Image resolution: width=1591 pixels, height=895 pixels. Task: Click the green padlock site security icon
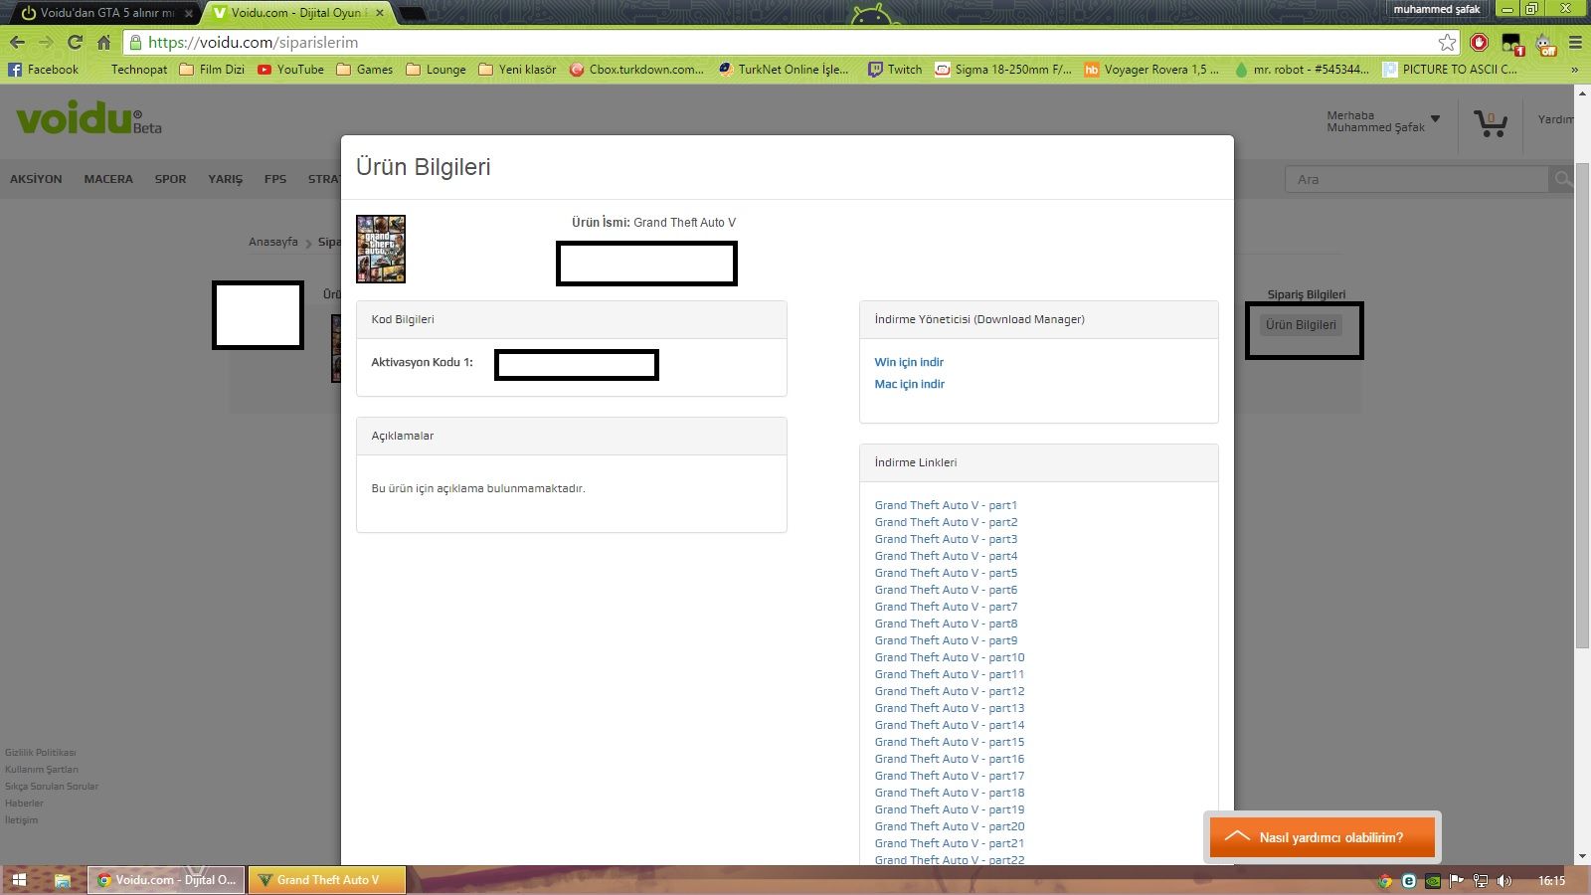pyautogui.click(x=135, y=43)
